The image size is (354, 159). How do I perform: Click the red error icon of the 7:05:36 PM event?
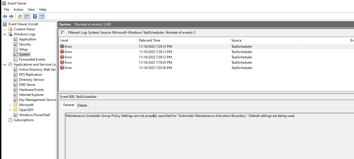[62, 68]
